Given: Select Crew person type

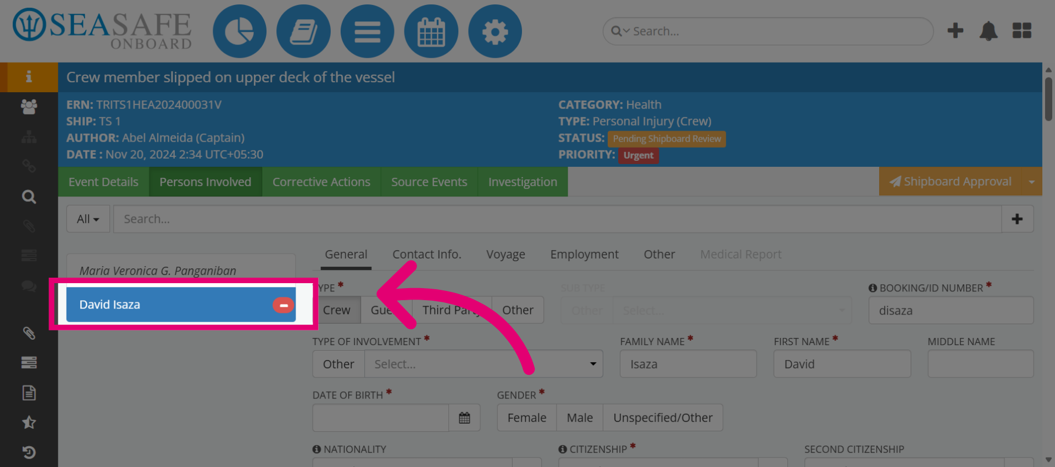Looking at the screenshot, I should coord(336,310).
